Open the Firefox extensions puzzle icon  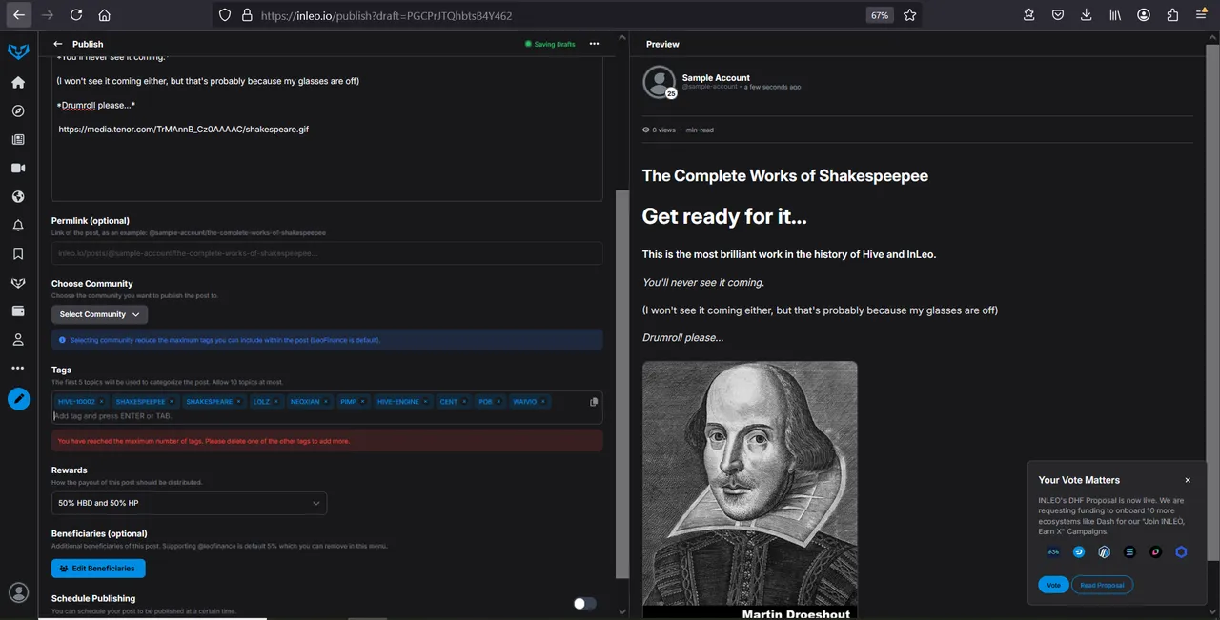[1172, 15]
